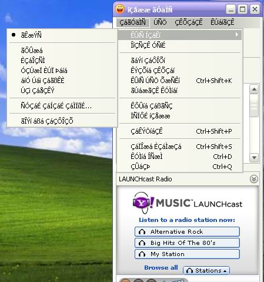The height and width of the screenshot is (282, 264).
Task: Maximize the Yahoo Messenger window
Action: 243,9
